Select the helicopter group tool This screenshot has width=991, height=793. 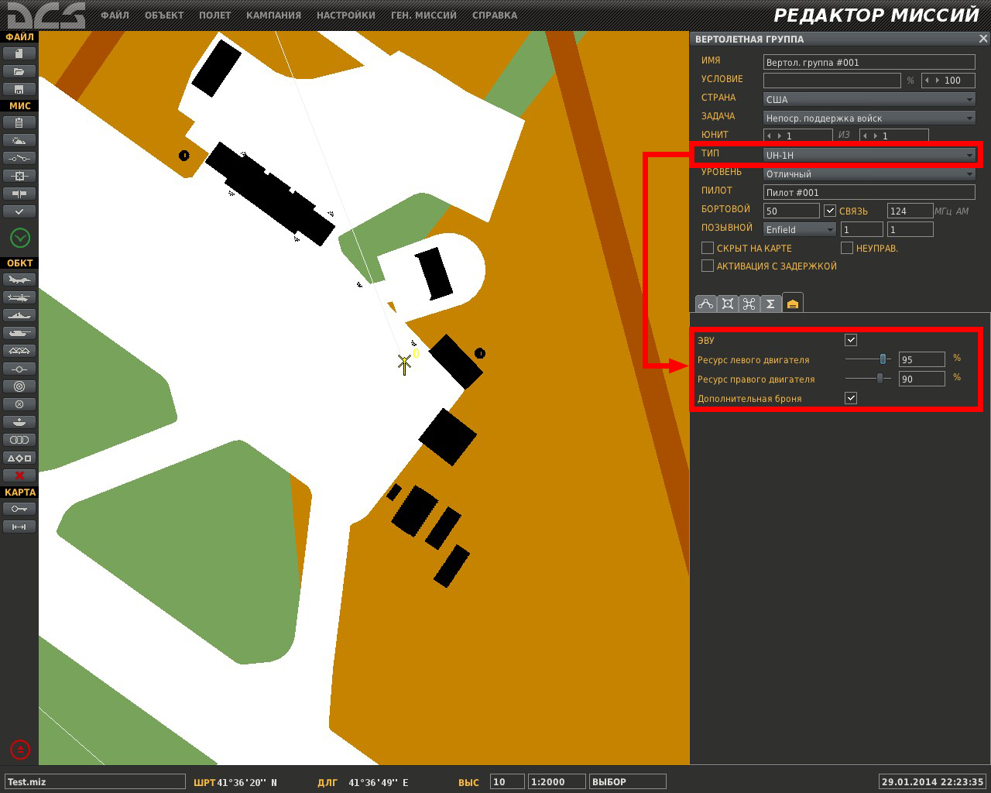pyautogui.click(x=19, y=297)
